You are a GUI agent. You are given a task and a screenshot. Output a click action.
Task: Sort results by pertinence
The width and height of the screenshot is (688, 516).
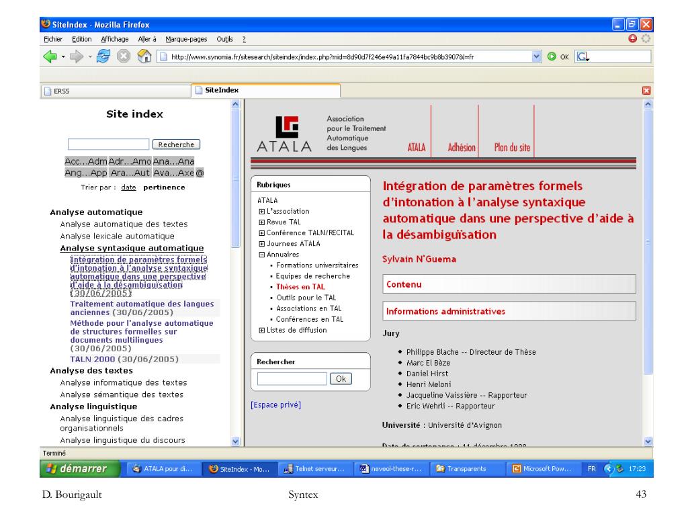[164, 187]
